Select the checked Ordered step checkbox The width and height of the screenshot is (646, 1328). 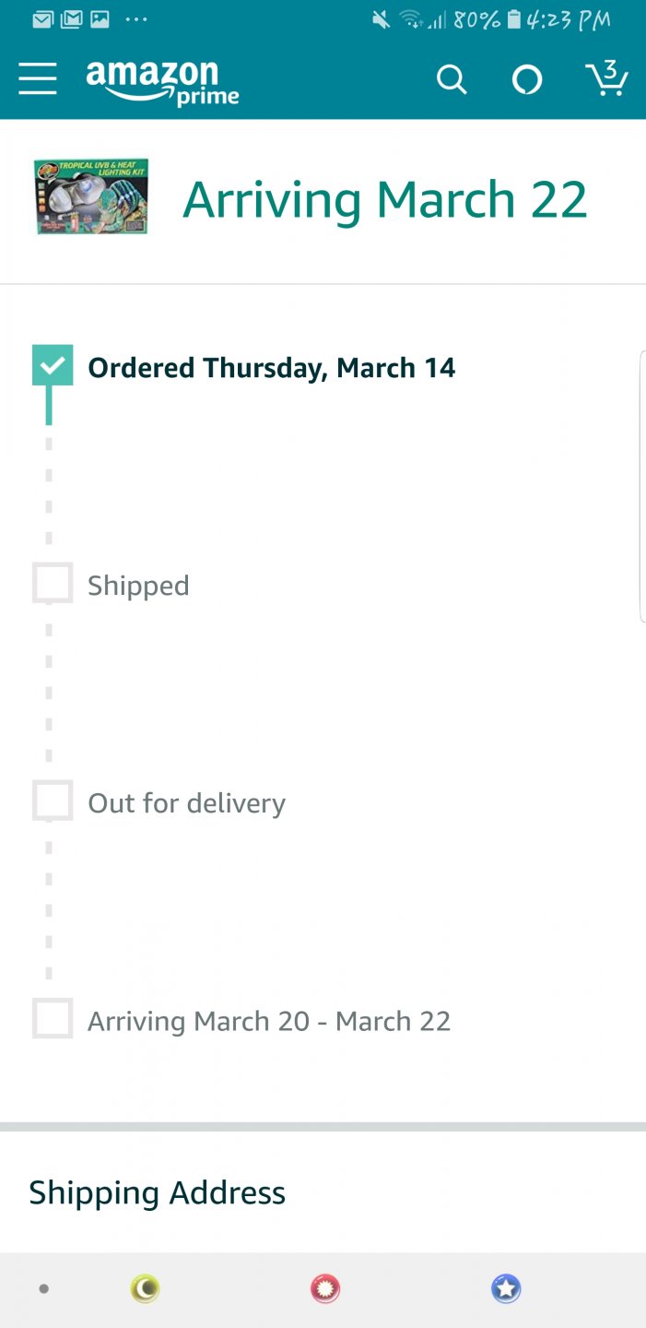(53, 365)
